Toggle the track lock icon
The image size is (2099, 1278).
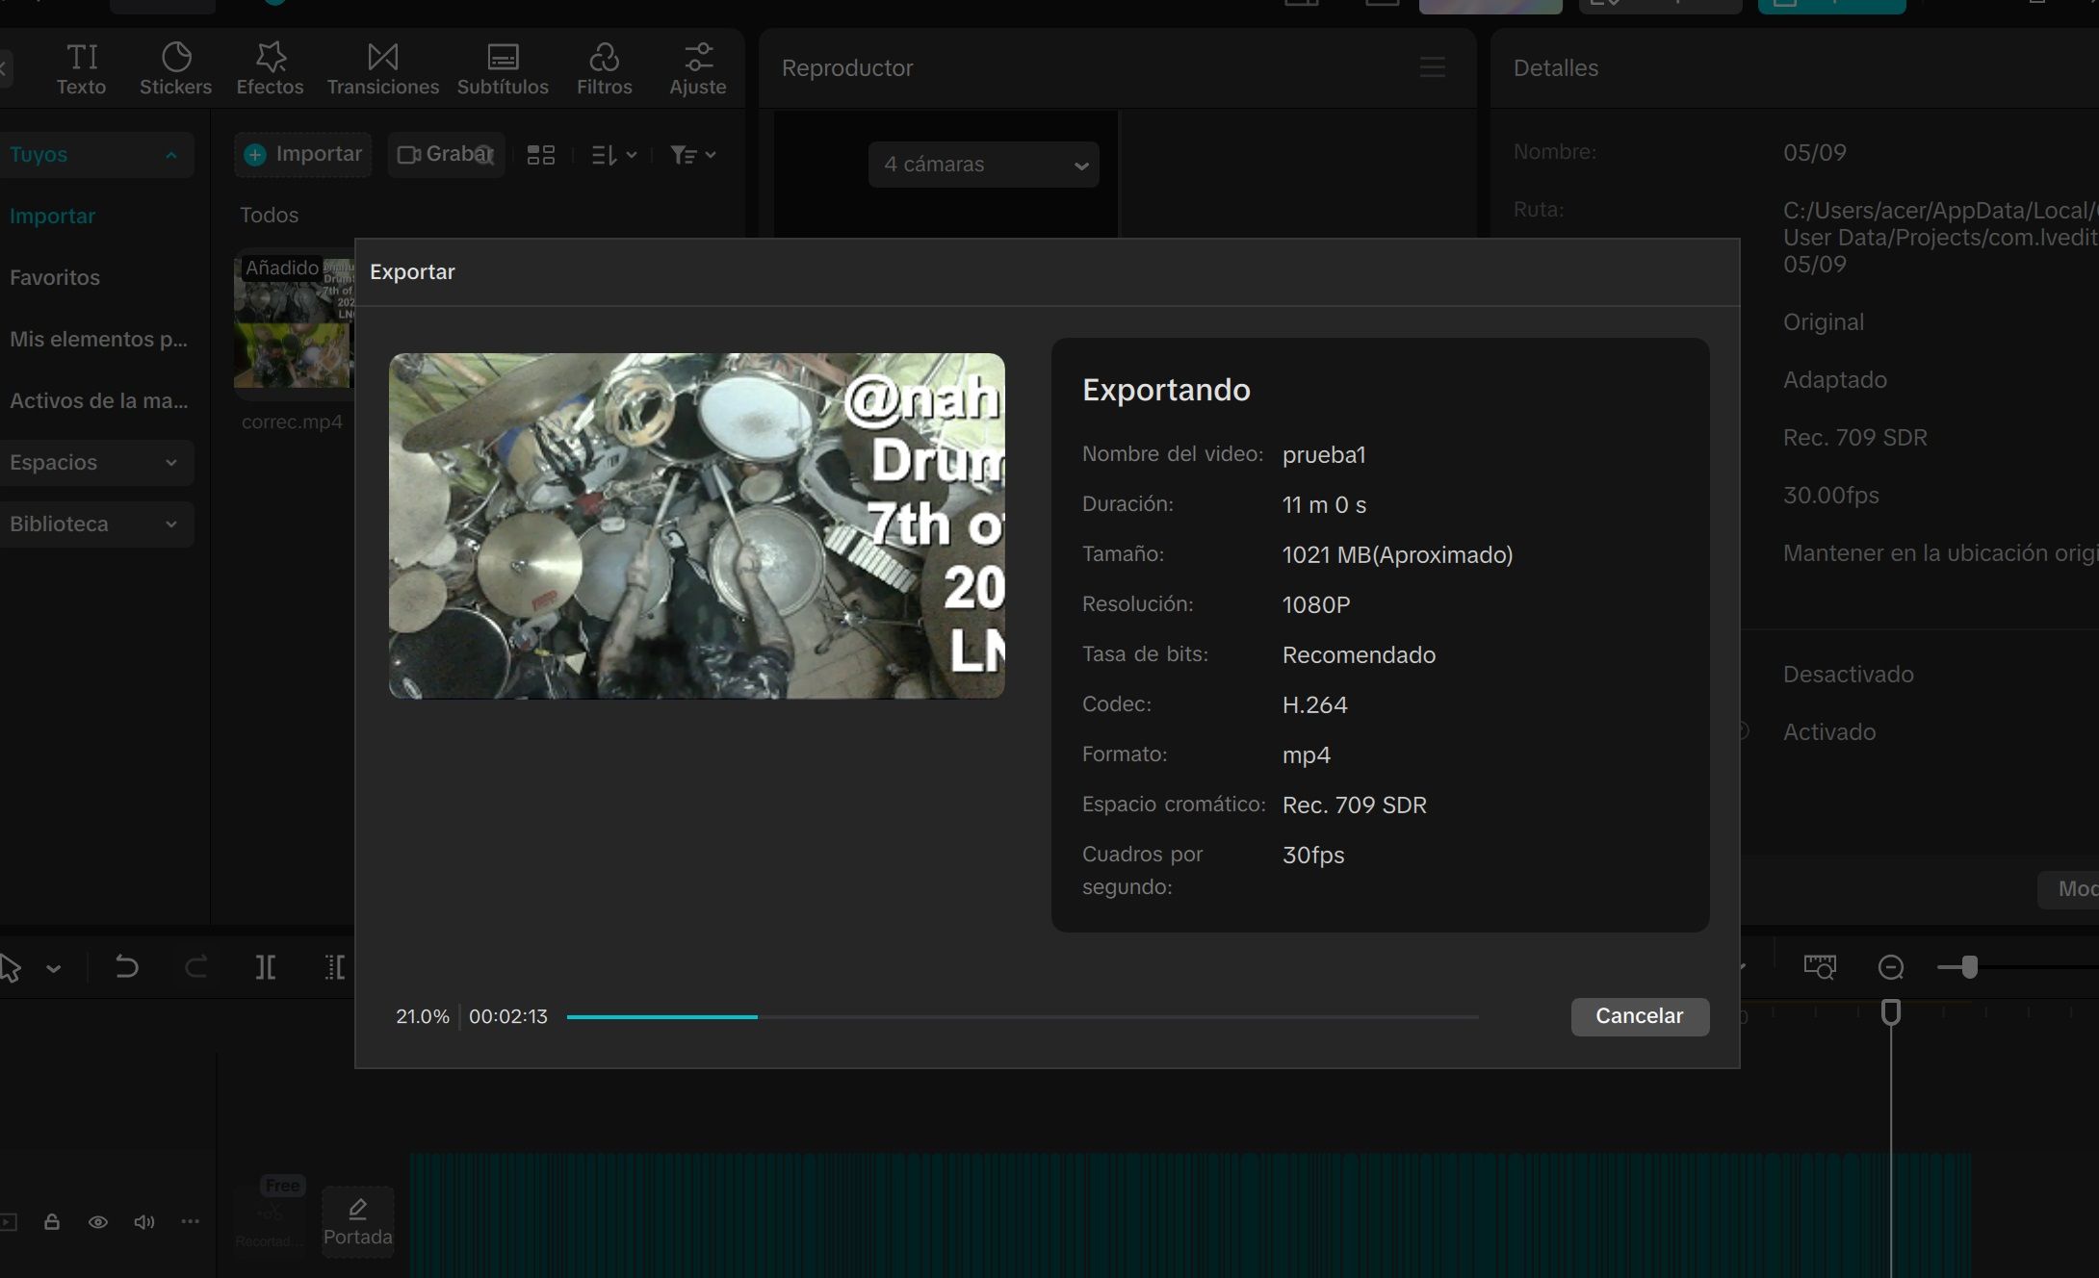(x=52, y=1221)
